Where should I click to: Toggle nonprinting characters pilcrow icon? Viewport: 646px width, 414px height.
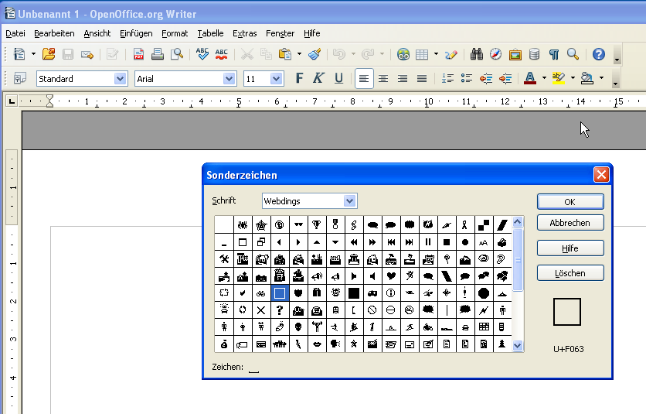click(553, 54)
